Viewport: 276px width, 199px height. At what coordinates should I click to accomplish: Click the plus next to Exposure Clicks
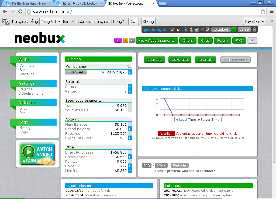coord(130,138)
